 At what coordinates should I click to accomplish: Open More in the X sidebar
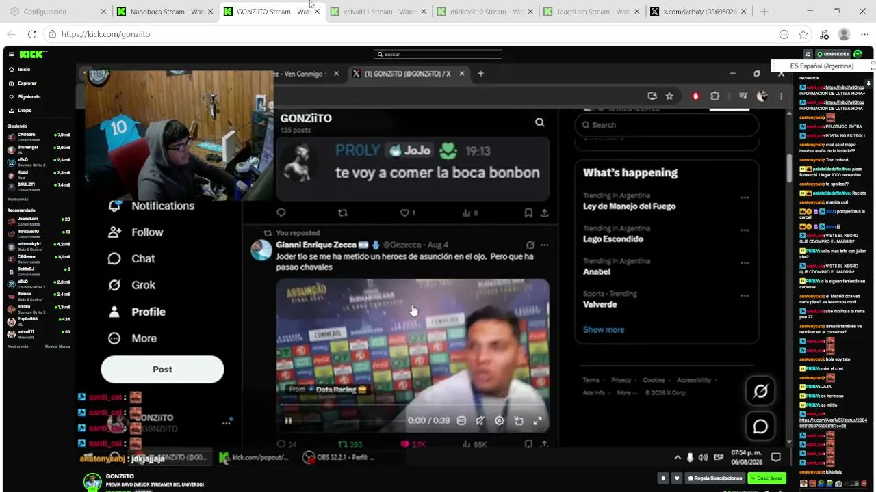click(x=132, y=338)
